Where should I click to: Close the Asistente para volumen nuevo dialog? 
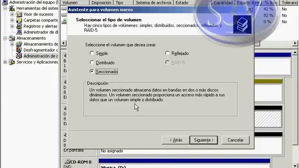(x=249, y=9)
